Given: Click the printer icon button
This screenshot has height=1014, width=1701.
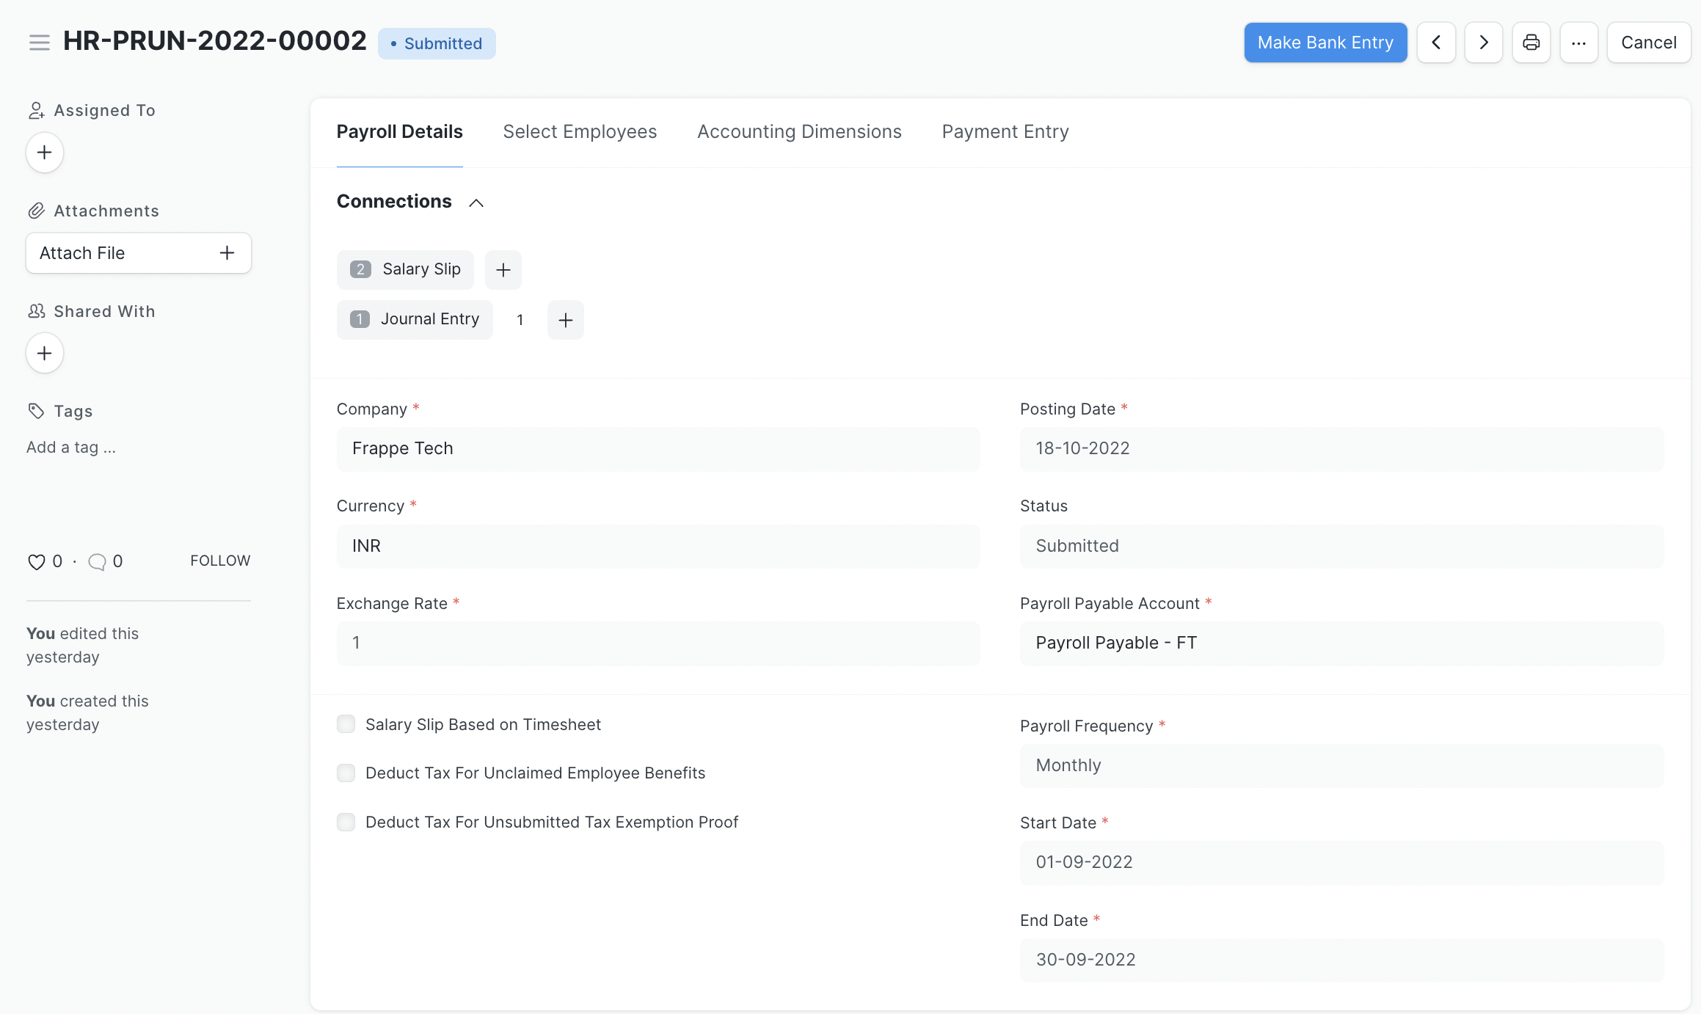Looking at the screenshot, I should tap(1531, 43).
